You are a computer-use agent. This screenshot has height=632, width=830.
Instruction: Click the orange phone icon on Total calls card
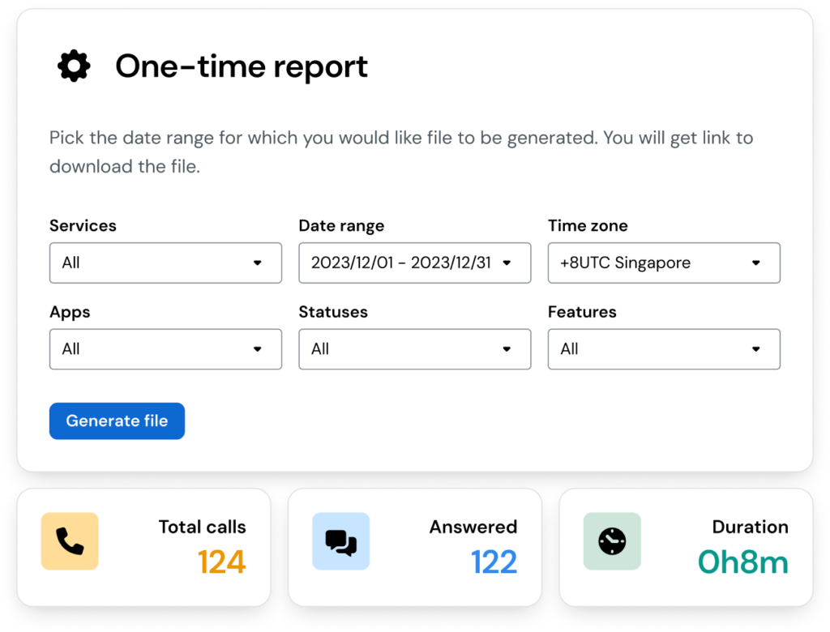(69, 540)
